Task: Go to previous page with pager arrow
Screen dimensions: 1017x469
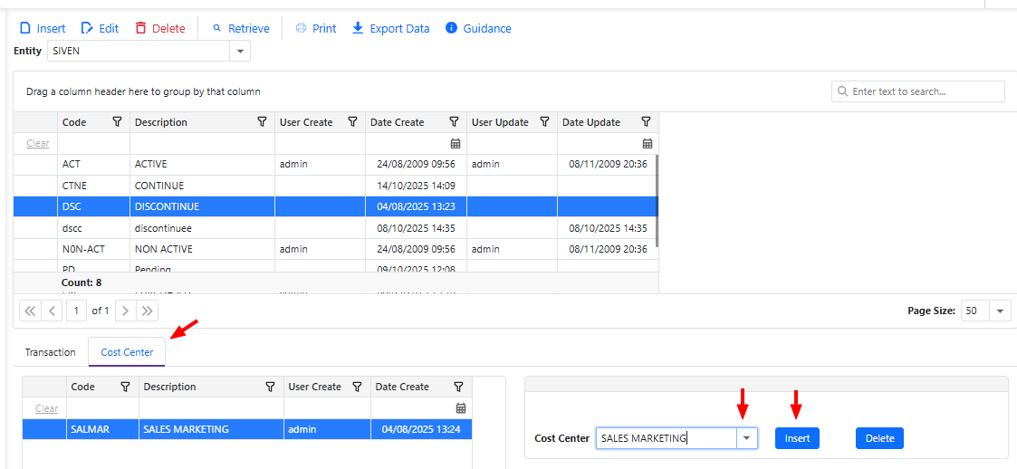Action: pos(52,311)
